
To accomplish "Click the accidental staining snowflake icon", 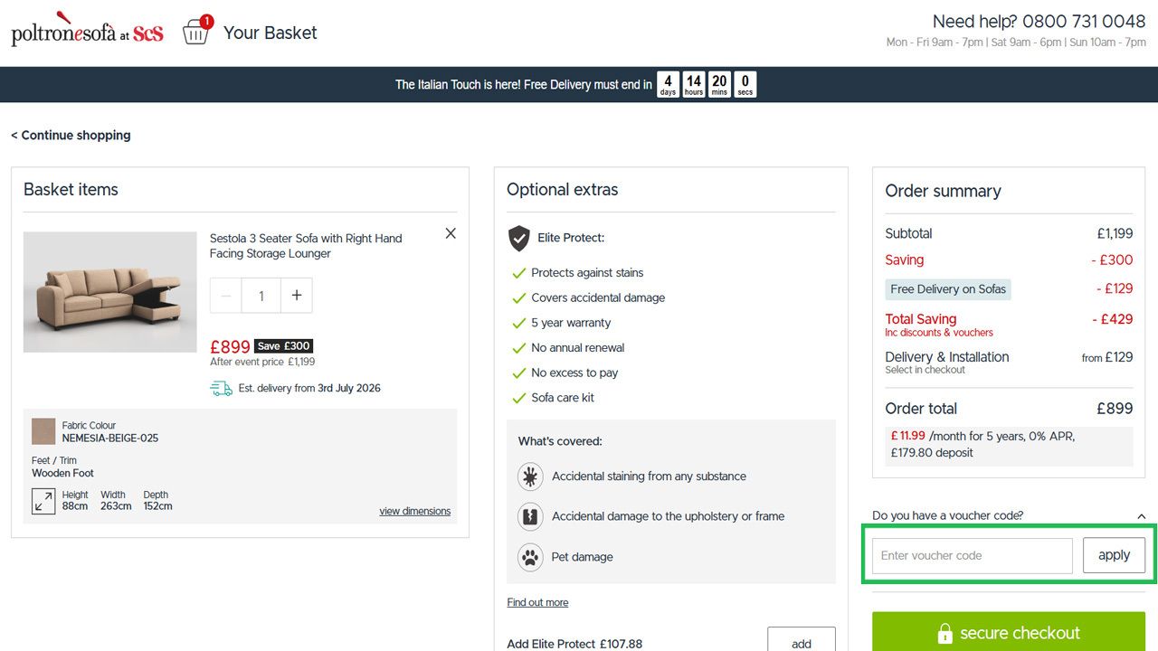I will pyautogui.click(x=530, y=476).
